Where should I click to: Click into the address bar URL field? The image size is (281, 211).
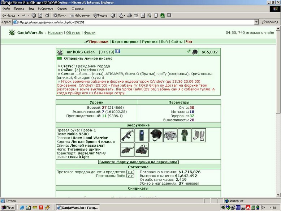pos(134,22)
